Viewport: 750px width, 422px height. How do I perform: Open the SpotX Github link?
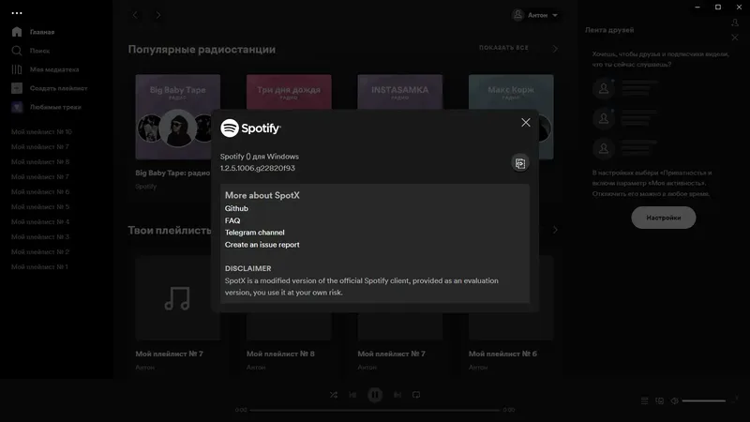click(x=236, y=208)
